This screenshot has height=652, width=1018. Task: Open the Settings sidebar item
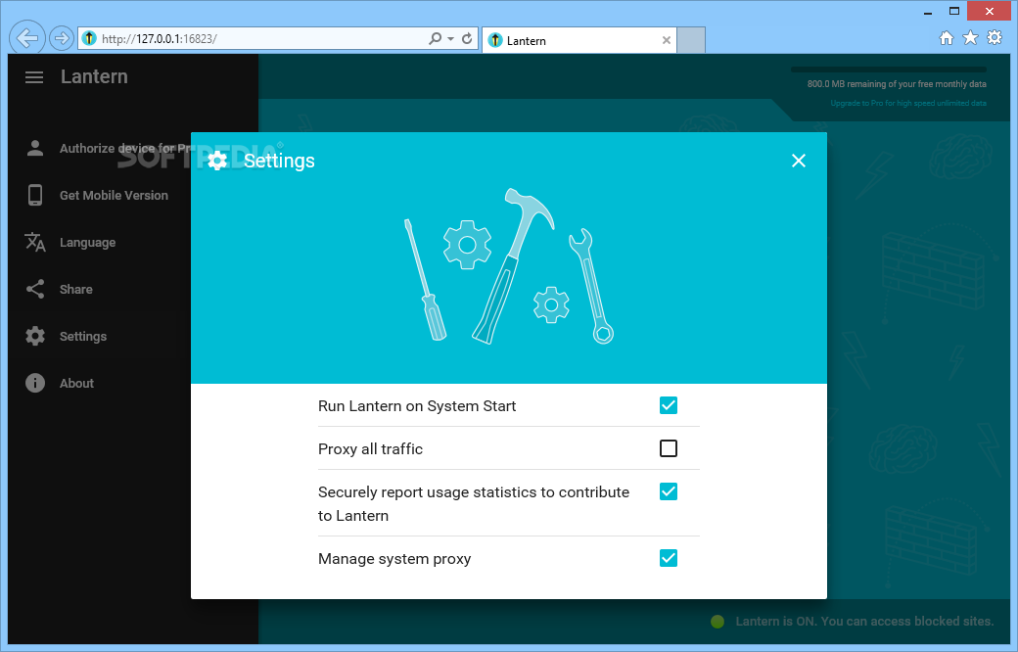(83, 337)
